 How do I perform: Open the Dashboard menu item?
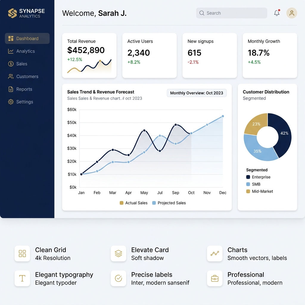click(27, 38)
